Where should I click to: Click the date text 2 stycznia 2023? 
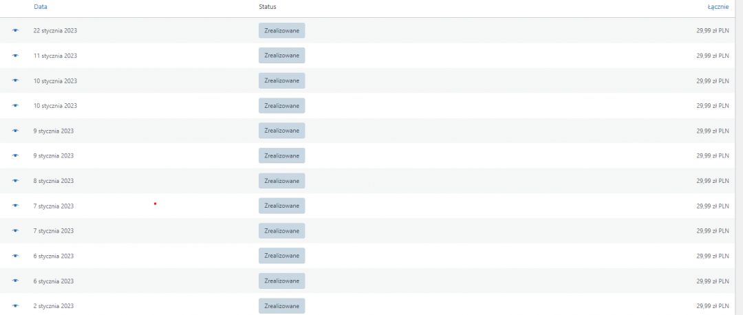coord(54,305)
